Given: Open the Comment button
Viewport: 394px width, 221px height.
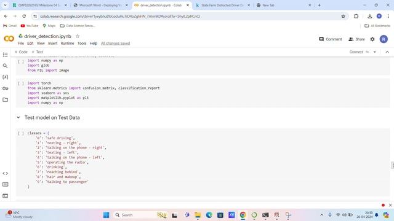Looking at the screenshot, I should coord(331,39).
